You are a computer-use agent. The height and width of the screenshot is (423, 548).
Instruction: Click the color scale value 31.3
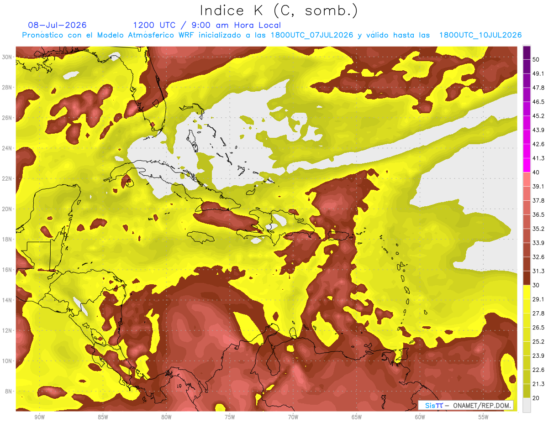[x=538, y=271]
